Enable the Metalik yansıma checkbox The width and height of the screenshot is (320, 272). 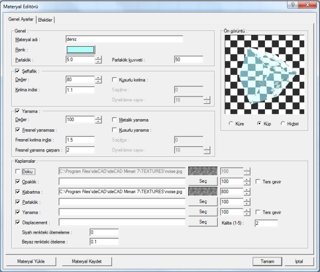click(115, 120)
